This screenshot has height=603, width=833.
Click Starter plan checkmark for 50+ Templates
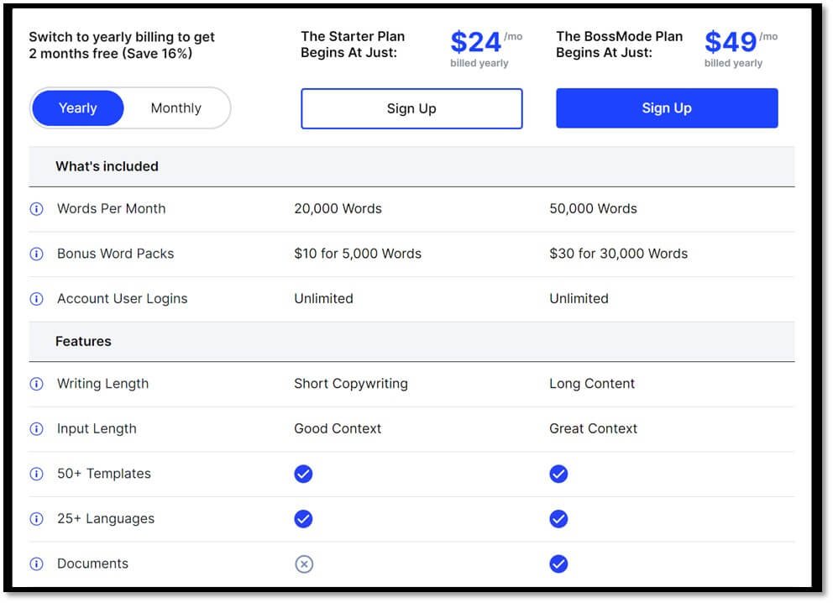point(303,474)
